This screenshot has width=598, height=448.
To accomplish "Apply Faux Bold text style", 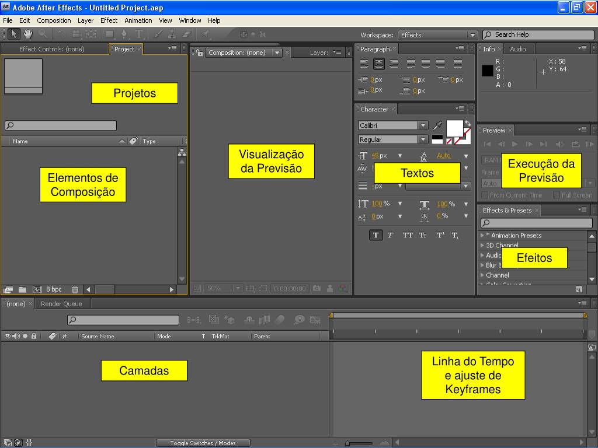I will (x=376, y=235).
